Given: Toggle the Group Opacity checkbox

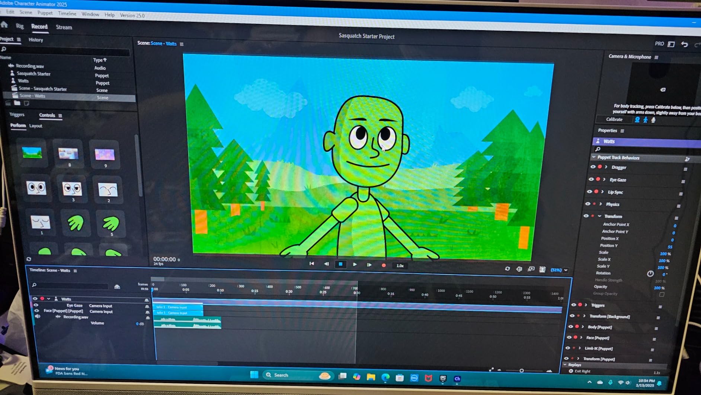Looking at the screenshot, I should tap(662, 294).
